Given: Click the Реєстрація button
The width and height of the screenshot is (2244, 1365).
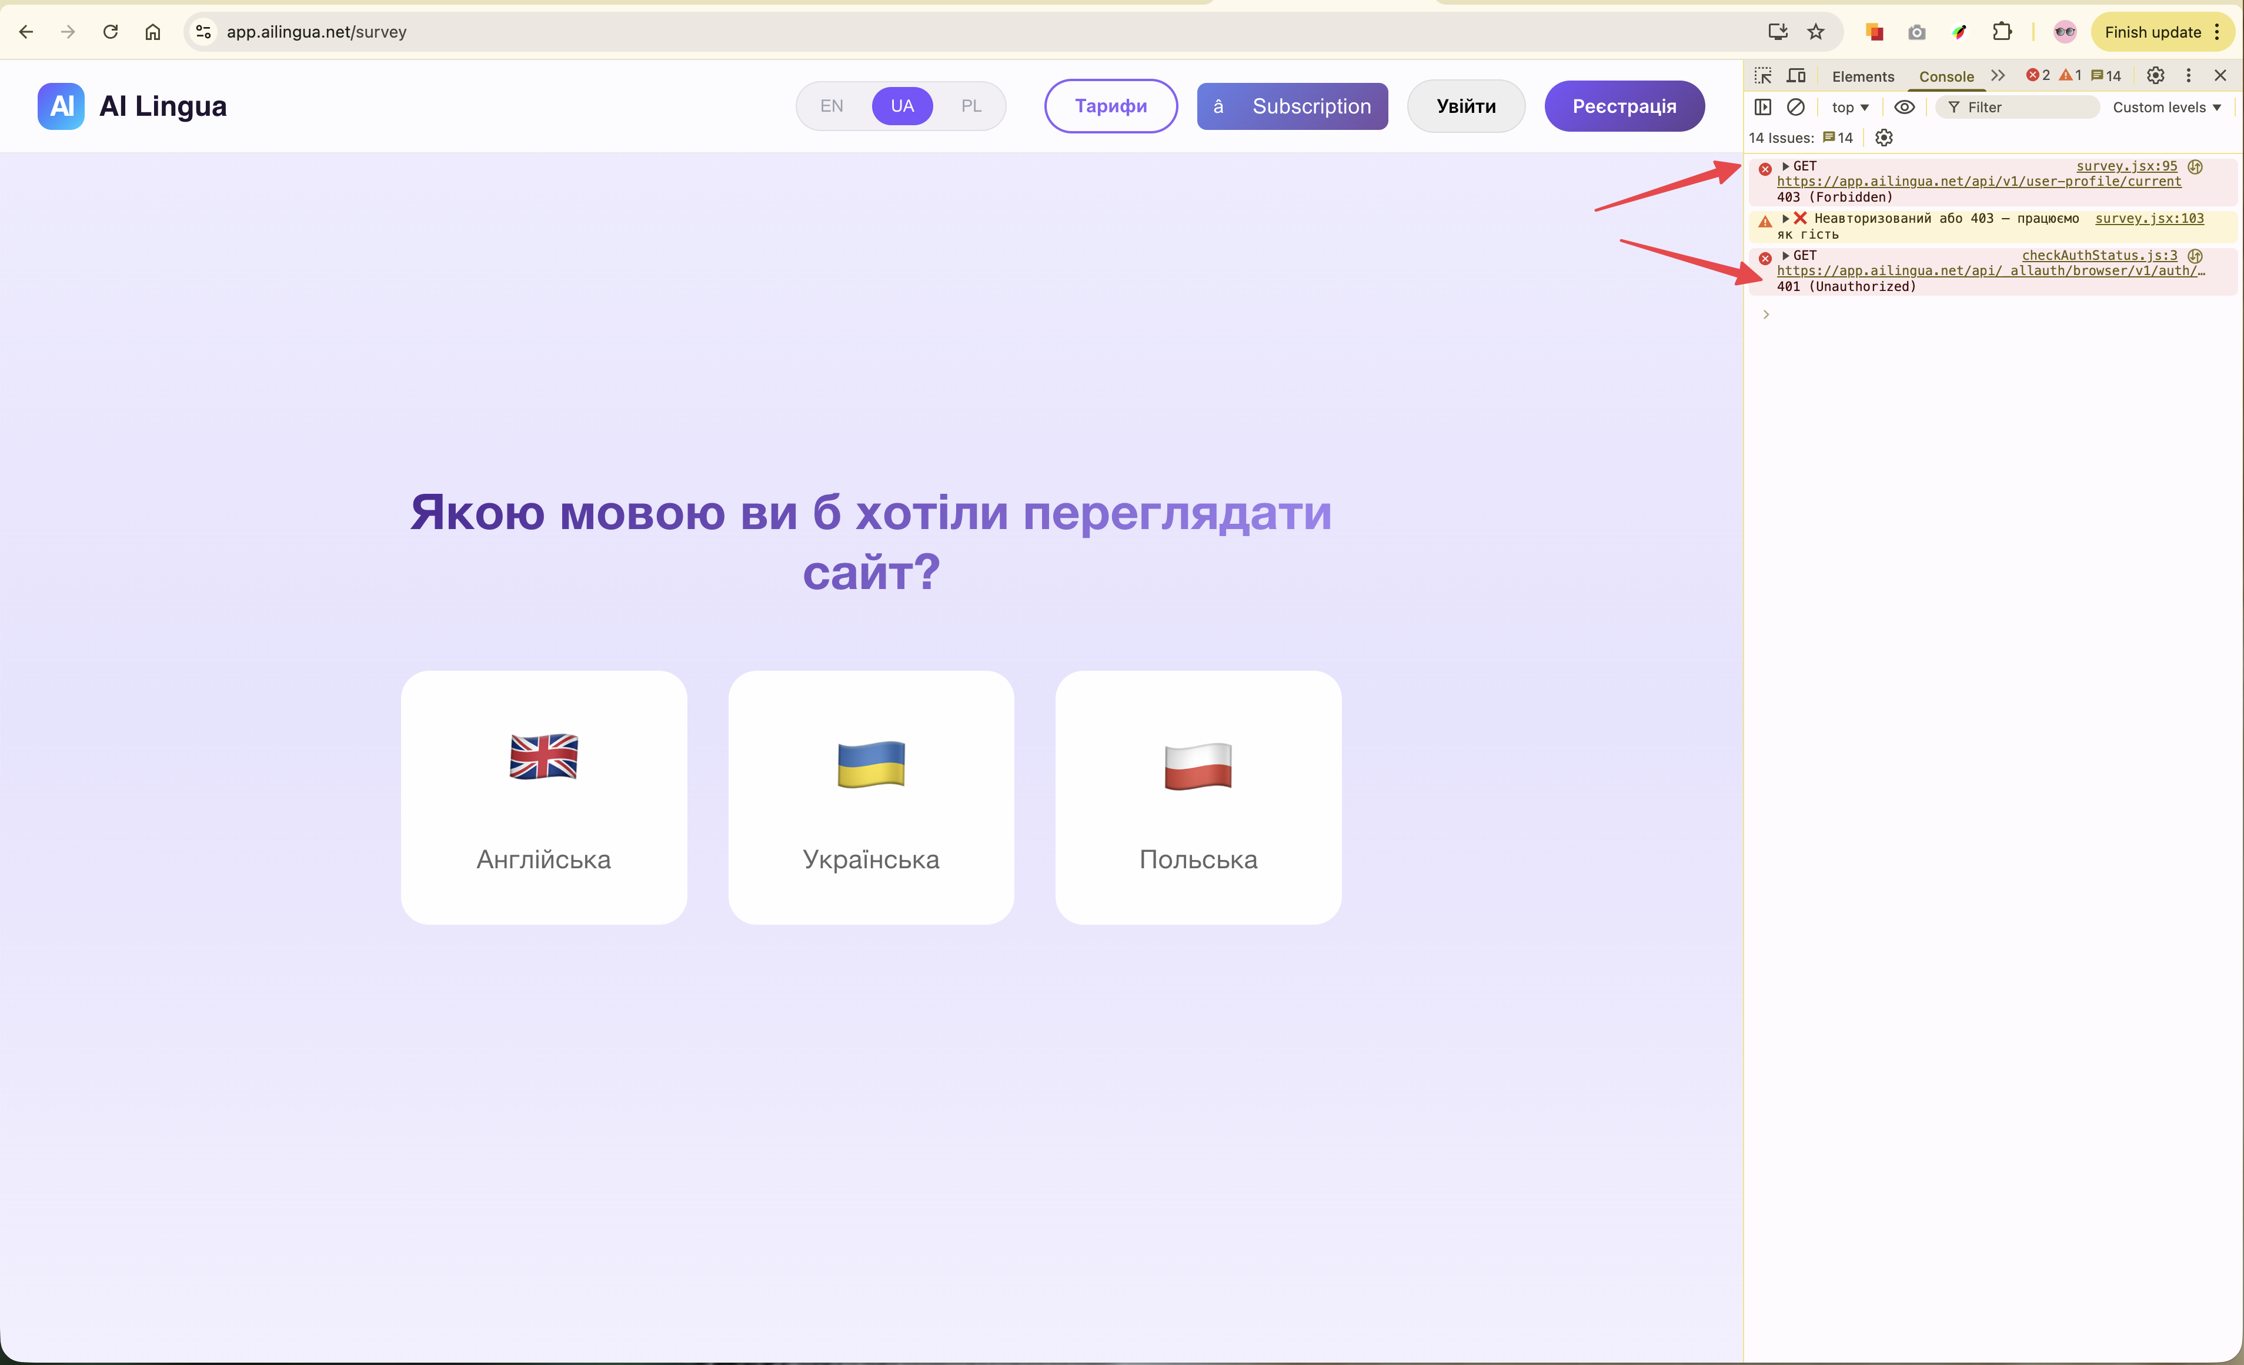Looking at the screenshot, I should [x=1624, y=106].
